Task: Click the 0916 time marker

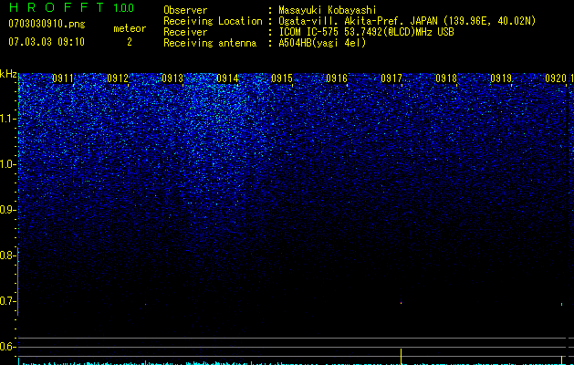Action: click(337, 78)
